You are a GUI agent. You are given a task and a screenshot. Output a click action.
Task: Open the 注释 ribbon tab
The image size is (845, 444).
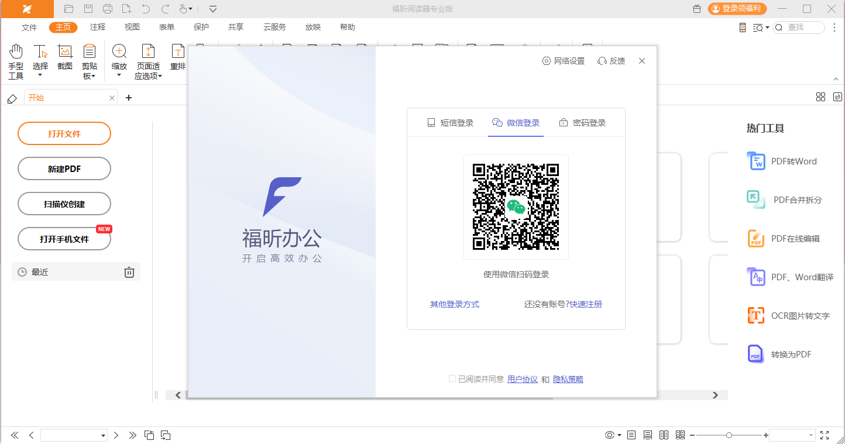click(98, 27)
